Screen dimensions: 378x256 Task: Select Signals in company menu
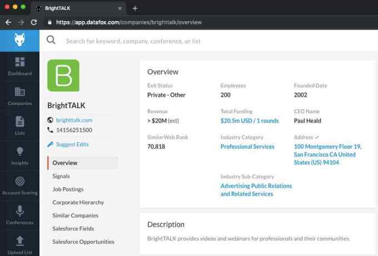[61, 176]
